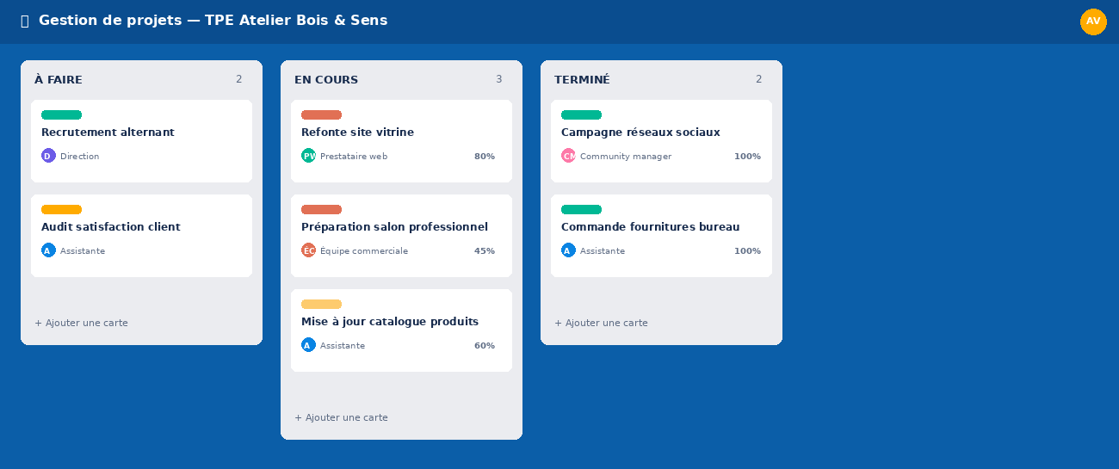Click the green label on Recrutement alternant
The image size is (1119, 469).
pyautogui.click(x=61, y=114)
